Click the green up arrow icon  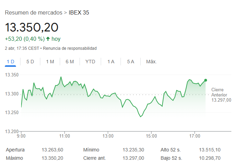click(x=48, y=39)
